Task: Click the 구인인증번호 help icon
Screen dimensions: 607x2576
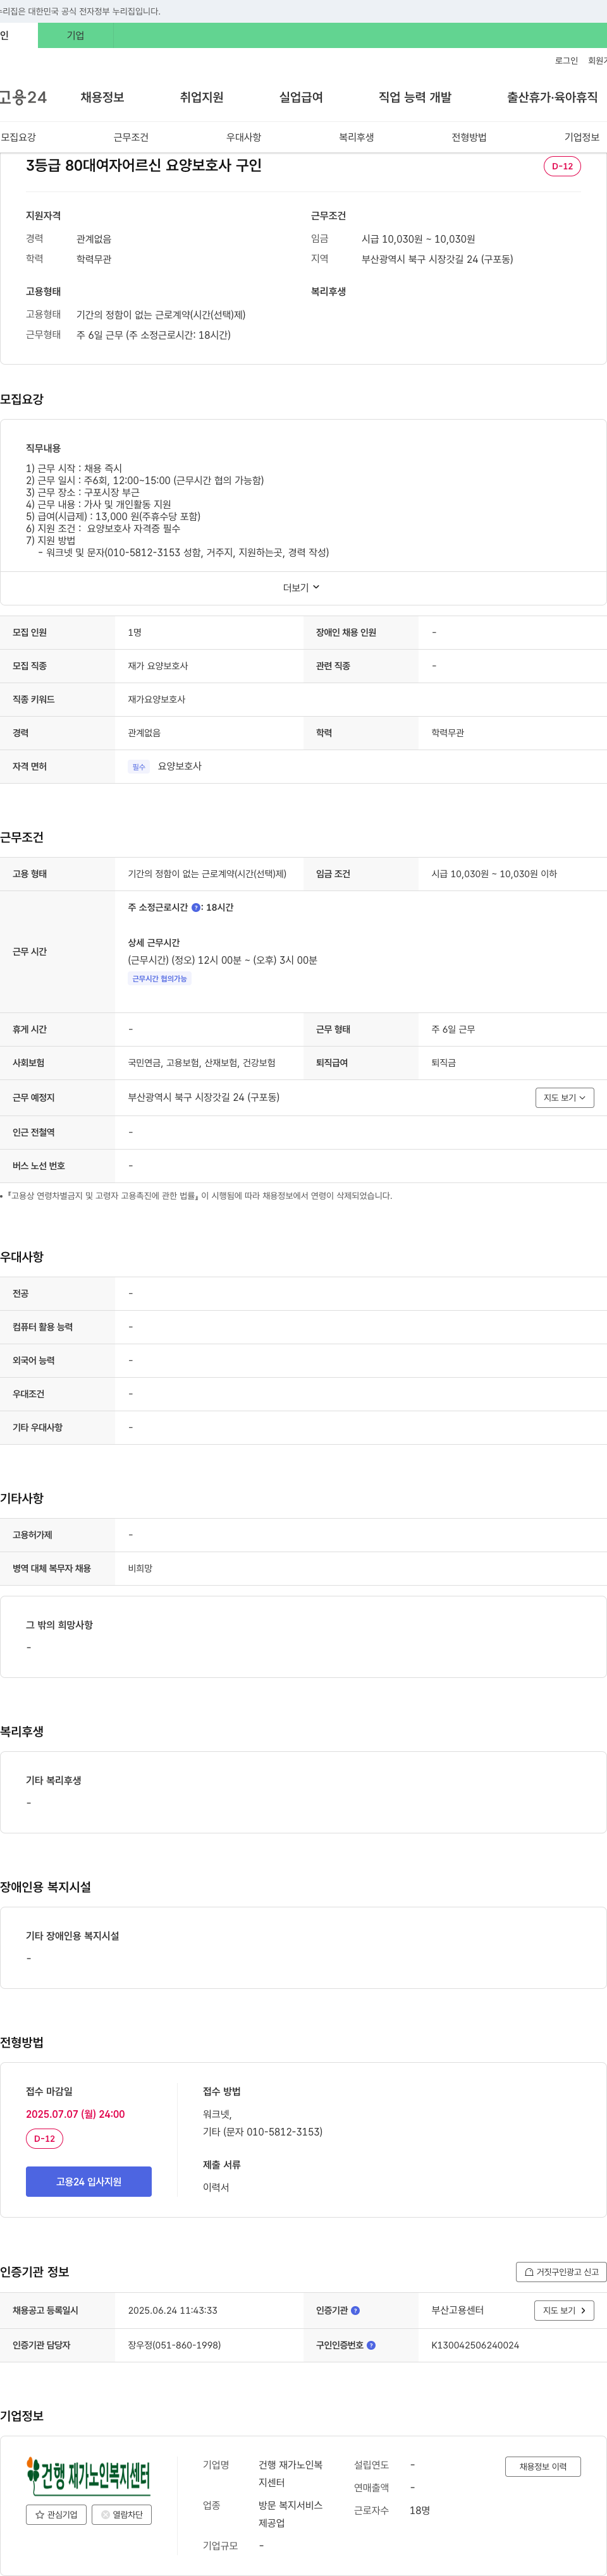Action: [371, 2345]
